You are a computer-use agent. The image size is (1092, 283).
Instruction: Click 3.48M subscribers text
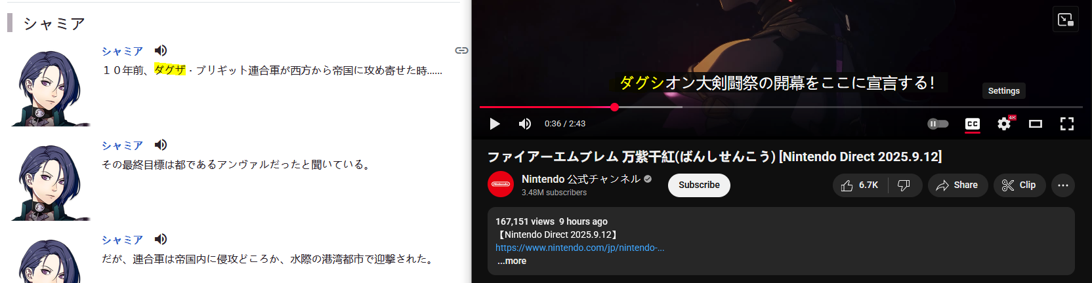pos(555,193)
